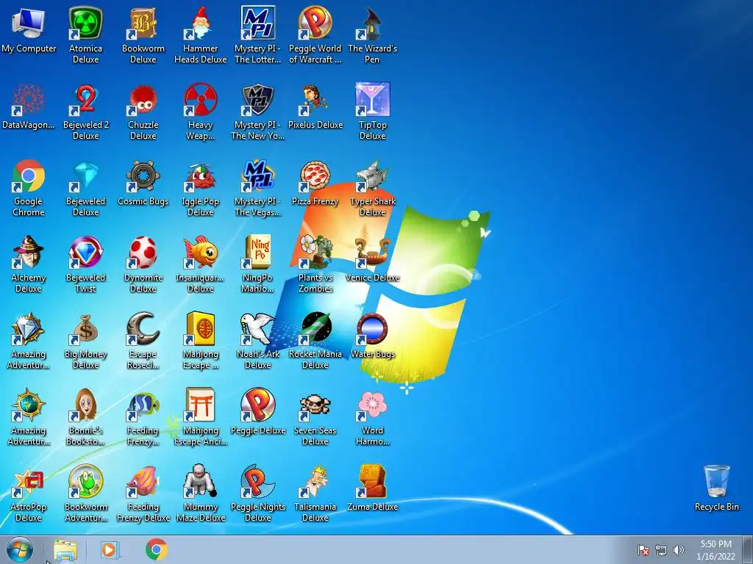Image resolution: width=753 pixels, height=564 pixels.
Task: Click the Bejeweled Twist shortcut
Action: coord(85,253)
